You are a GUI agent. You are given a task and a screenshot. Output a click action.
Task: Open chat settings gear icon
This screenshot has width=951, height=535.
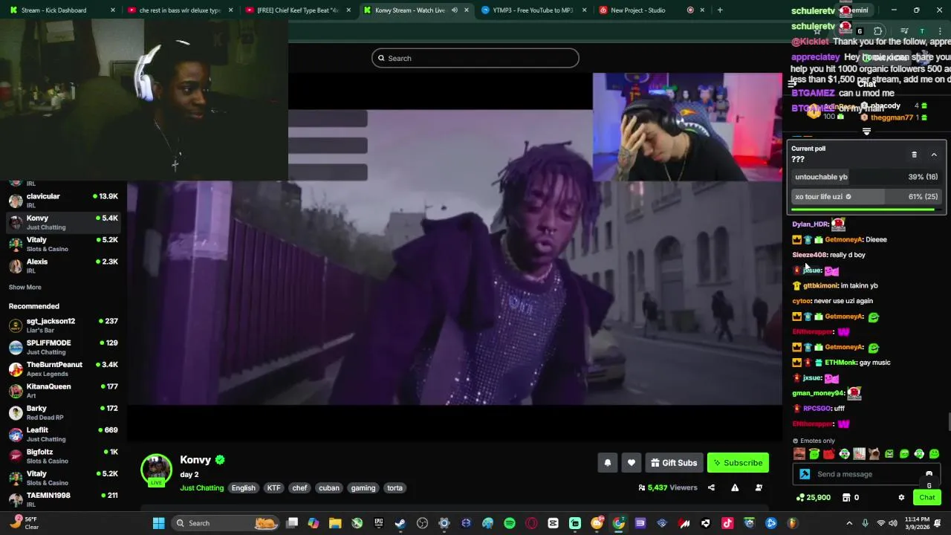(901, 497)
